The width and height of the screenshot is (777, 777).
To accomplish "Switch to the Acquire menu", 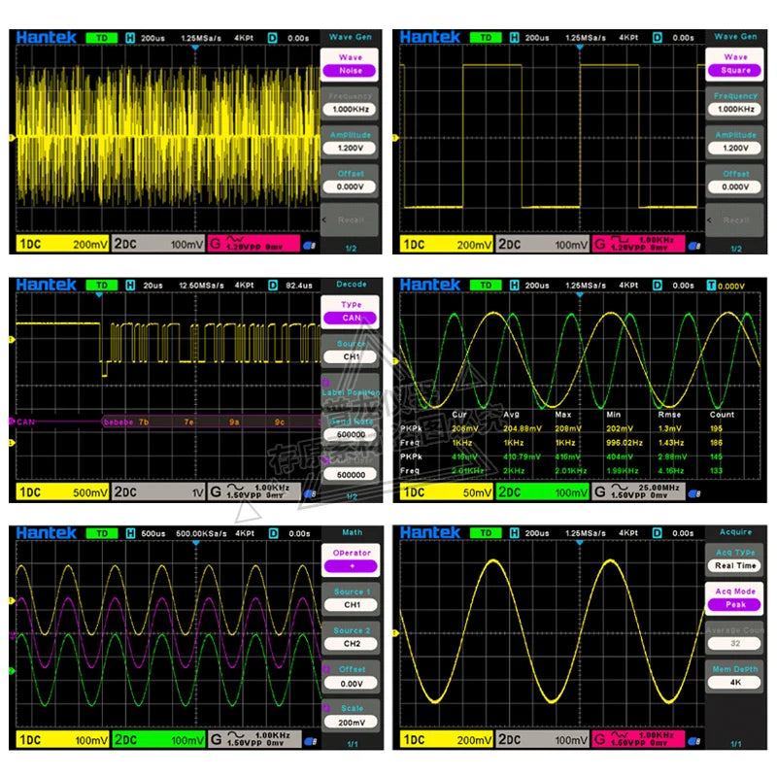I will pos(735,530).
